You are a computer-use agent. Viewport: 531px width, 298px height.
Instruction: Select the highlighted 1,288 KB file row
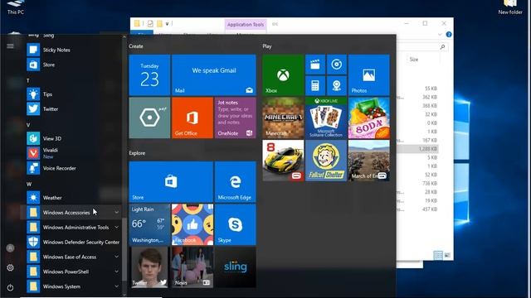click(x=418, y=149)
